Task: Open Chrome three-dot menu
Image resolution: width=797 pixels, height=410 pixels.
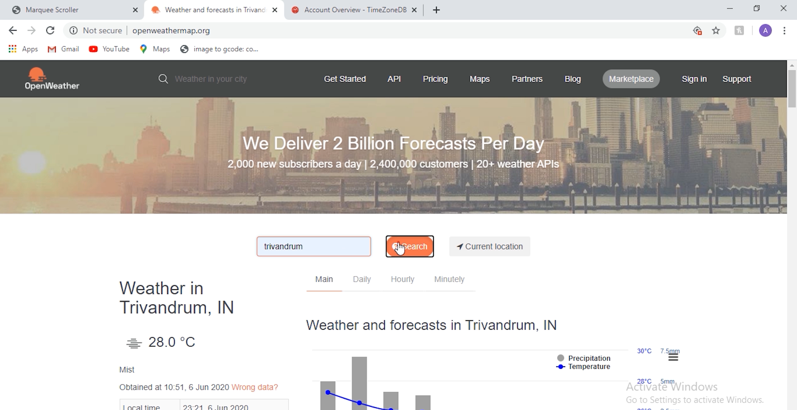Action: click(784, 30)
